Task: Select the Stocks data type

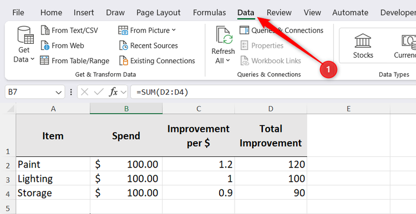Action: click(363, 45)
